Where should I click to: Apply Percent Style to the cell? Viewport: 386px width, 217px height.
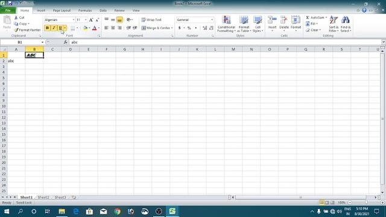[x=189, y=28]
